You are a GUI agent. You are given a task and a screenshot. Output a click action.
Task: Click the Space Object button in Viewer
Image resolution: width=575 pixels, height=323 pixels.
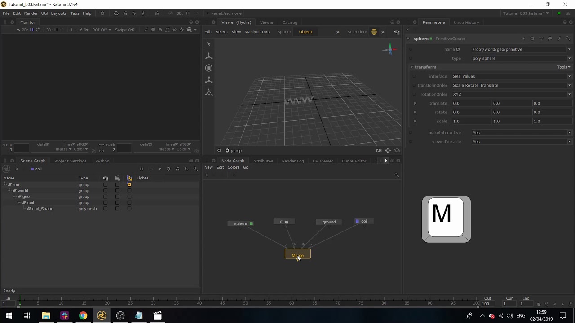point(306,32)
